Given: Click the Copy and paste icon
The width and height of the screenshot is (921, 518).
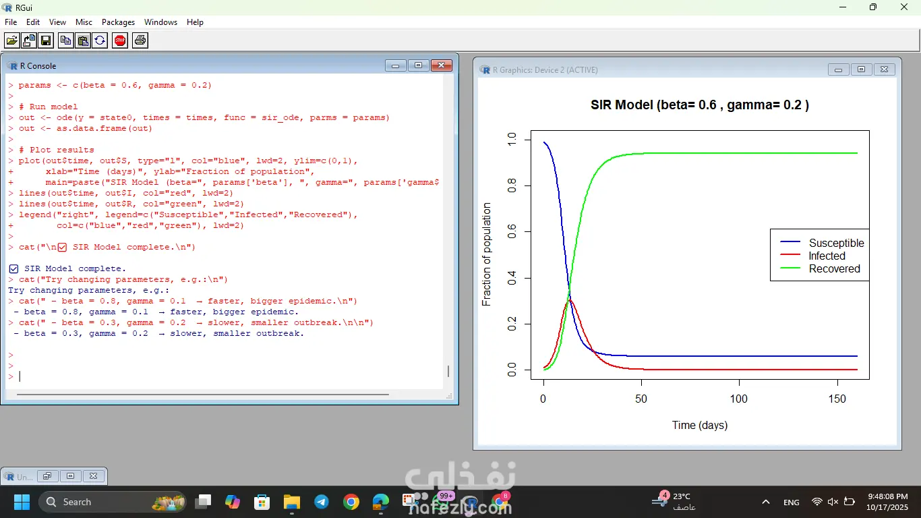Looking at the screenshot, I should coord(100,40).
